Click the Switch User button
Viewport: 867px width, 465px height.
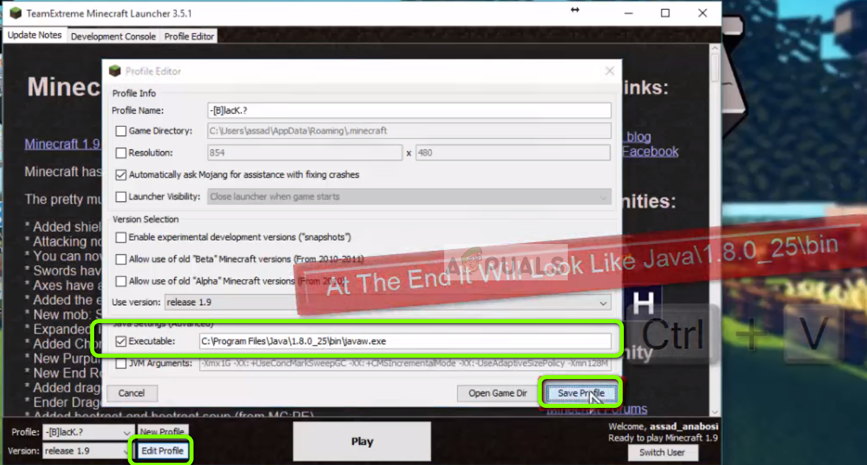click(x=662, y=452)
